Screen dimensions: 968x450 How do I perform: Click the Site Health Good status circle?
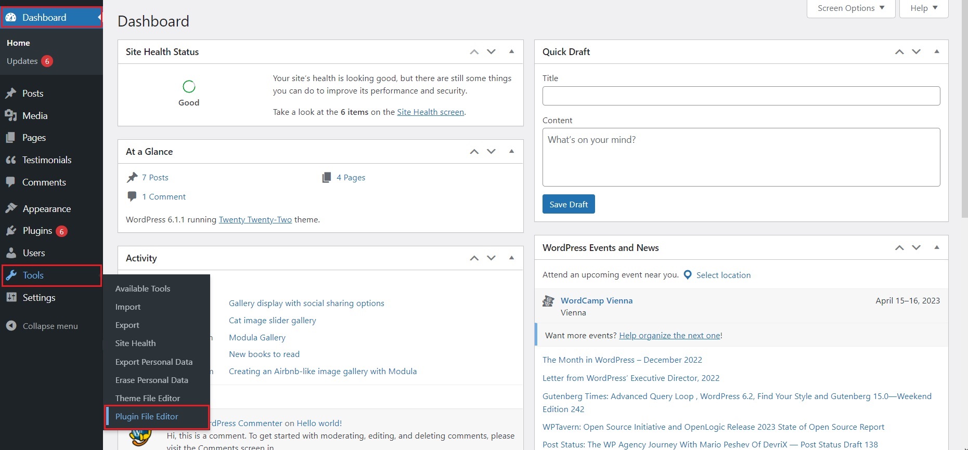click(x=189, y=86)
